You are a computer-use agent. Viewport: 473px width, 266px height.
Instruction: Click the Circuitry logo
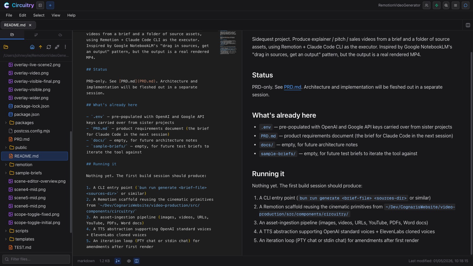[x=19, y=5]
